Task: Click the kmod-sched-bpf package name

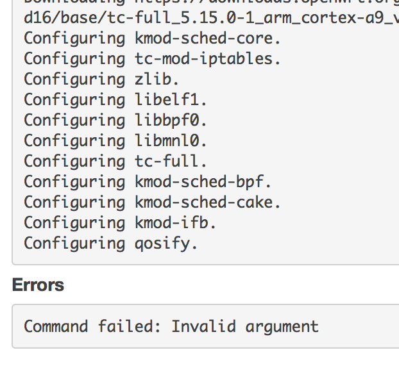Action: coord(203,181)
